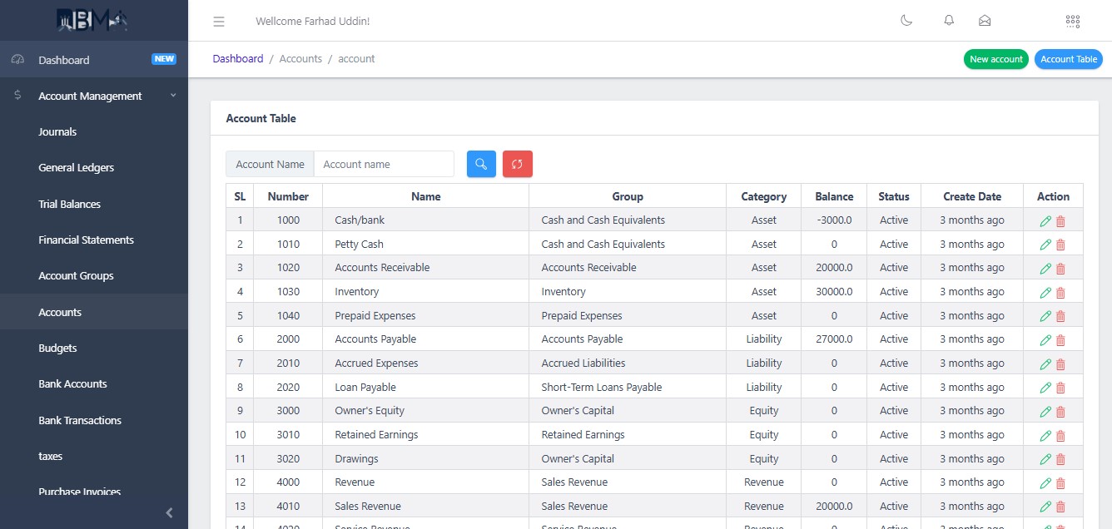
Task: Delete the Drawings account
Action: (x=1060, y=459)
